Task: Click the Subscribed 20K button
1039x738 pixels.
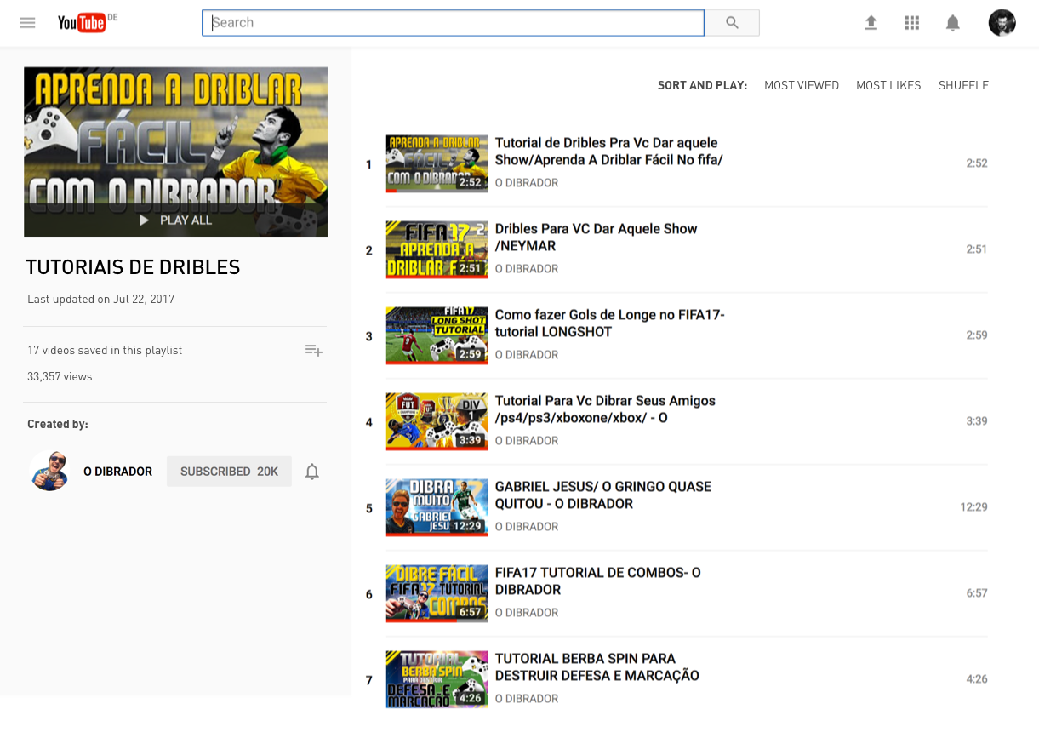Action: click(x=229, y=472)
